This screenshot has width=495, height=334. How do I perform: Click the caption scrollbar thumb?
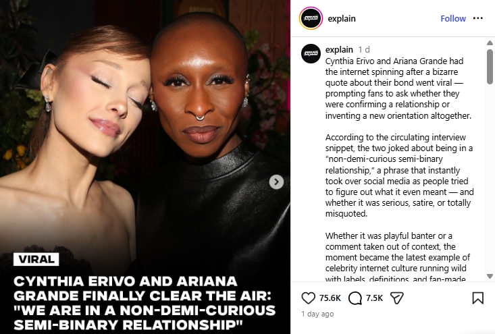pyautogui.click(x=490, y=66)
